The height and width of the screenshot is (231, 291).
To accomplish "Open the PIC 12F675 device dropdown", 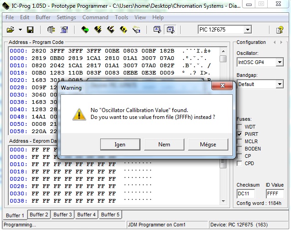I will click(248, 30).
